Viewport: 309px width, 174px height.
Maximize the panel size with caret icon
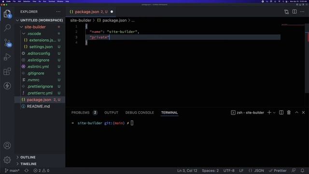point(296,113)
